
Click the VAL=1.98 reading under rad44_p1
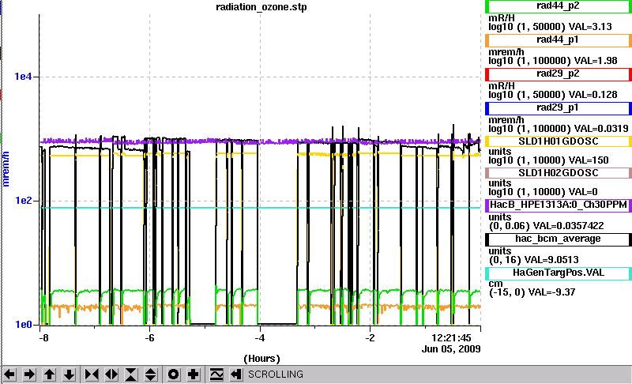pos(596,61)
